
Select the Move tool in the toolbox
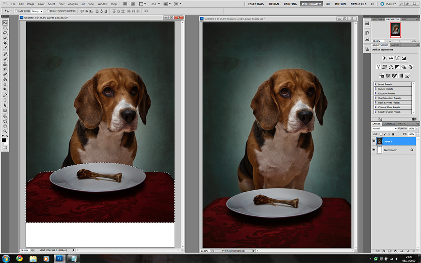5,23
